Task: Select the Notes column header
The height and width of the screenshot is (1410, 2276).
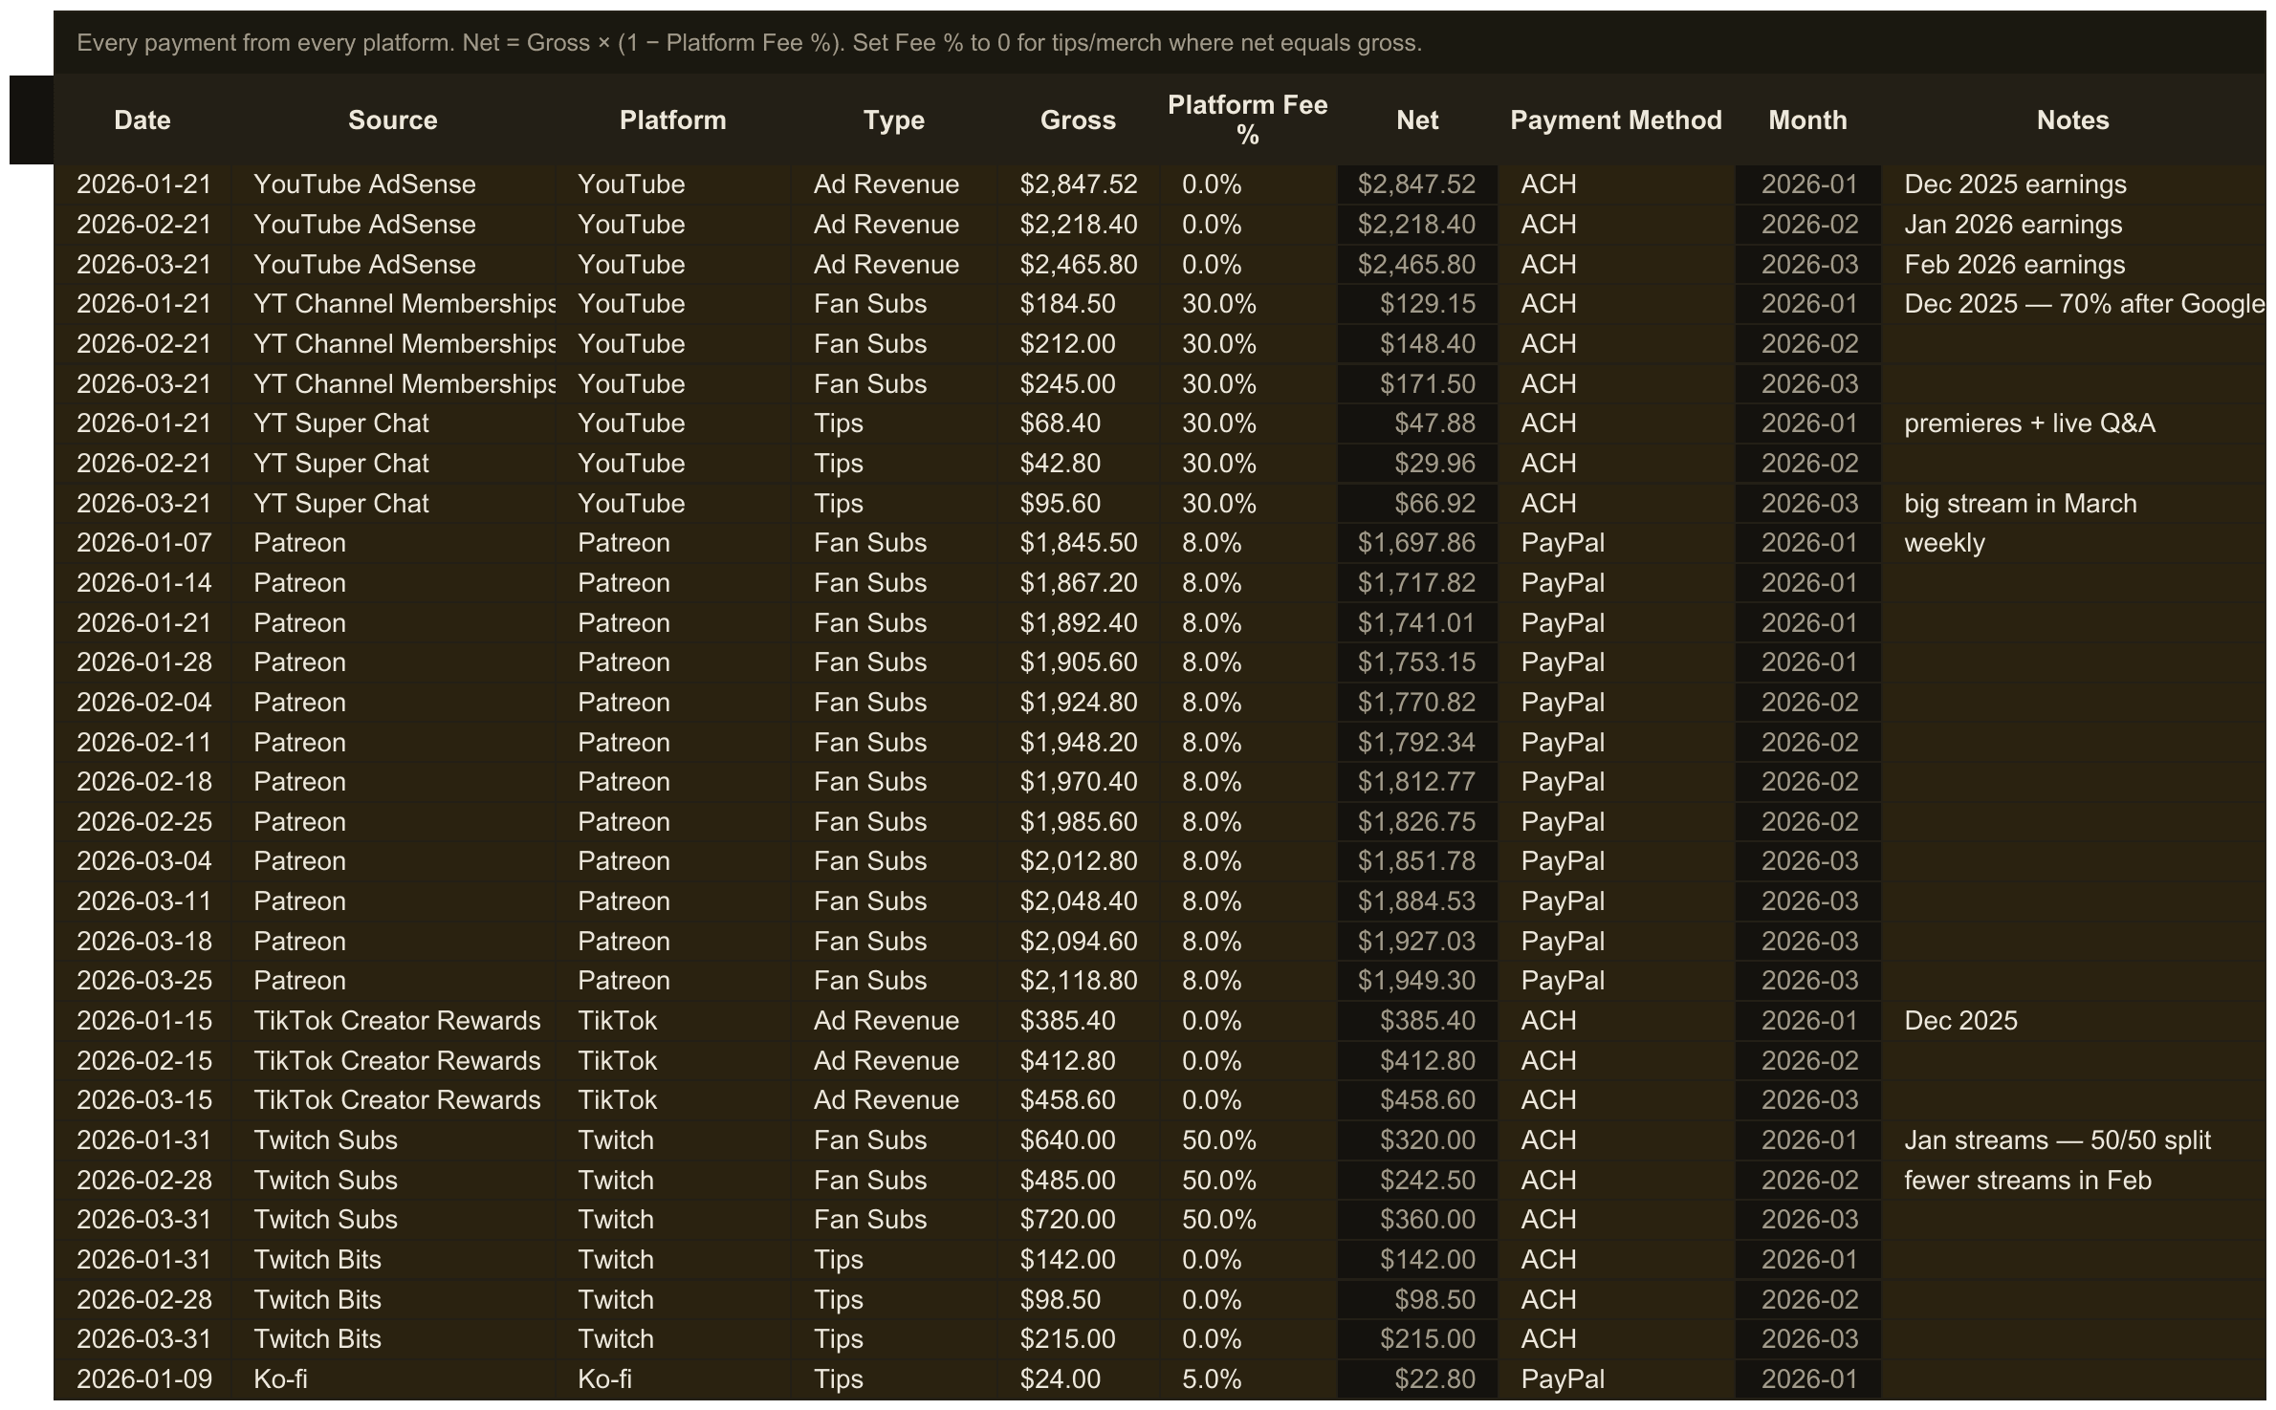Action: pos(2073,120)
